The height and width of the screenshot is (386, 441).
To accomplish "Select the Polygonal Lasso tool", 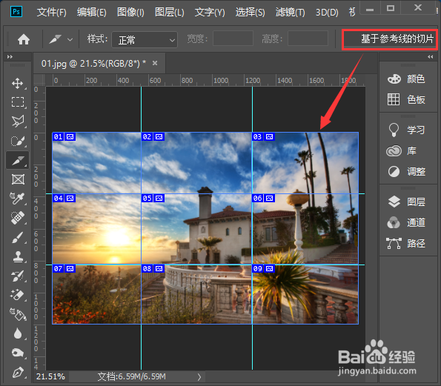I will [18, 122].
